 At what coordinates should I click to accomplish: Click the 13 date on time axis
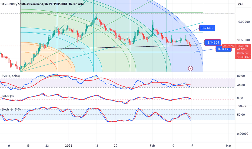pyautogui.click(x=97, y=146)
